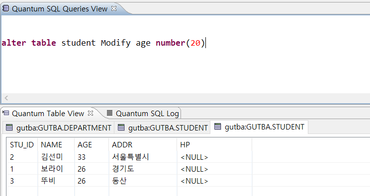Select the name cell 김선미
Image resolution: width=370 pixels, height=196 pixels.
tap(56, 157)
